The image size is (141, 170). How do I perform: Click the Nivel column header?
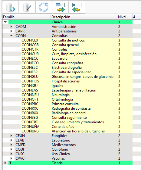125,17
